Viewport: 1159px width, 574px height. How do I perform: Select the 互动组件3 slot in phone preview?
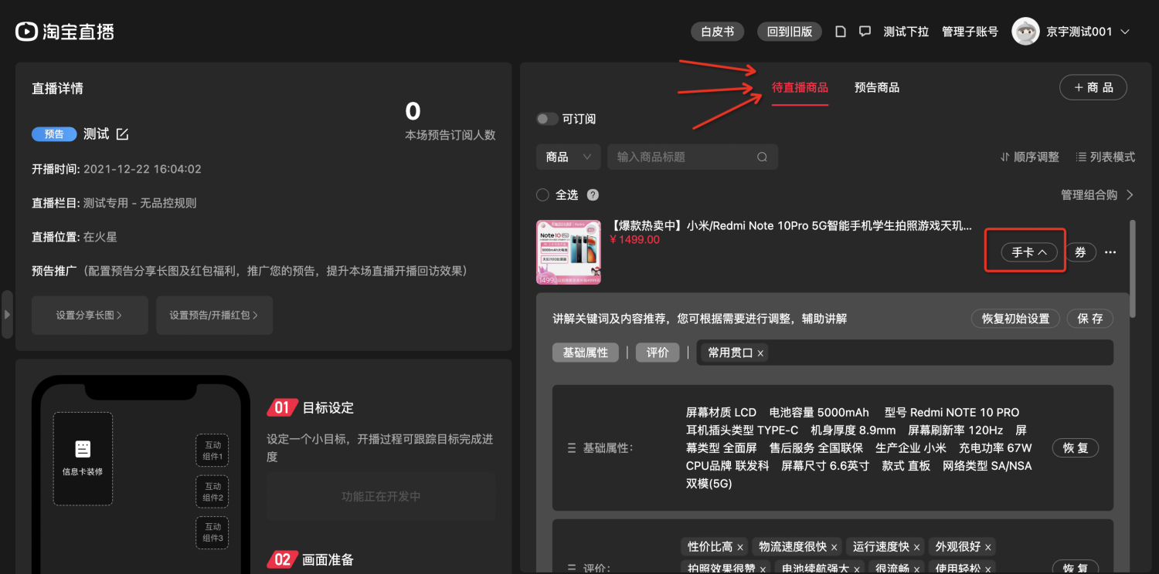click(x=212, y=532)
